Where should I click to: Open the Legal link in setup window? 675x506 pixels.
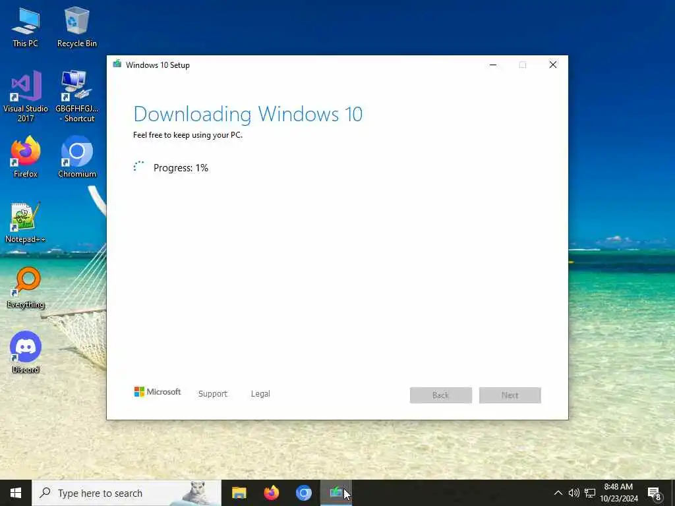point(260,394)
